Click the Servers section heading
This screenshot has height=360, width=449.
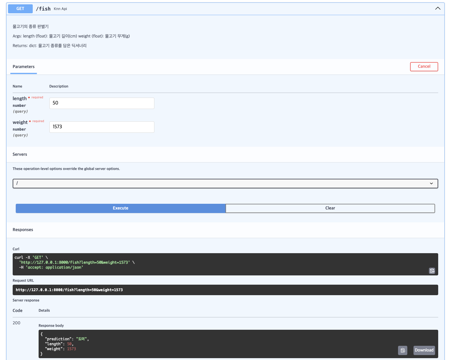(20, 154)
